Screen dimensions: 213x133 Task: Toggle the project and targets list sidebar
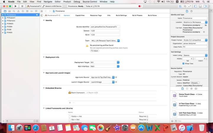42,15
